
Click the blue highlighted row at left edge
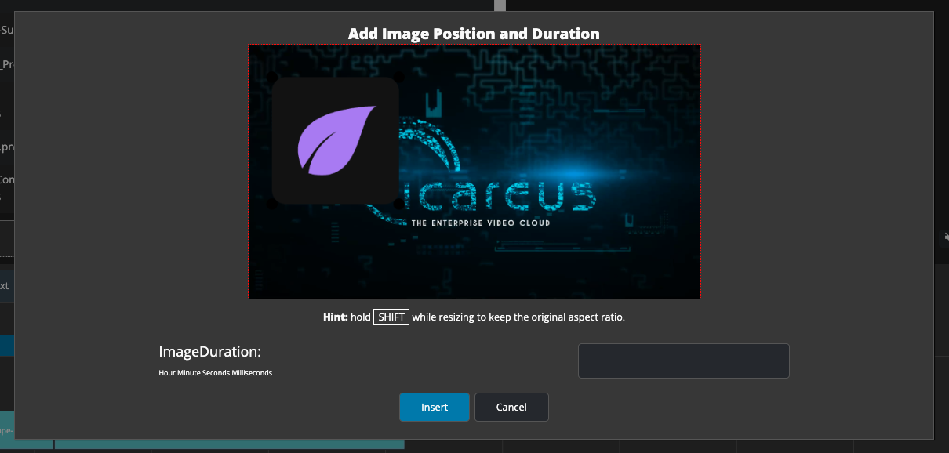(7, 346)
